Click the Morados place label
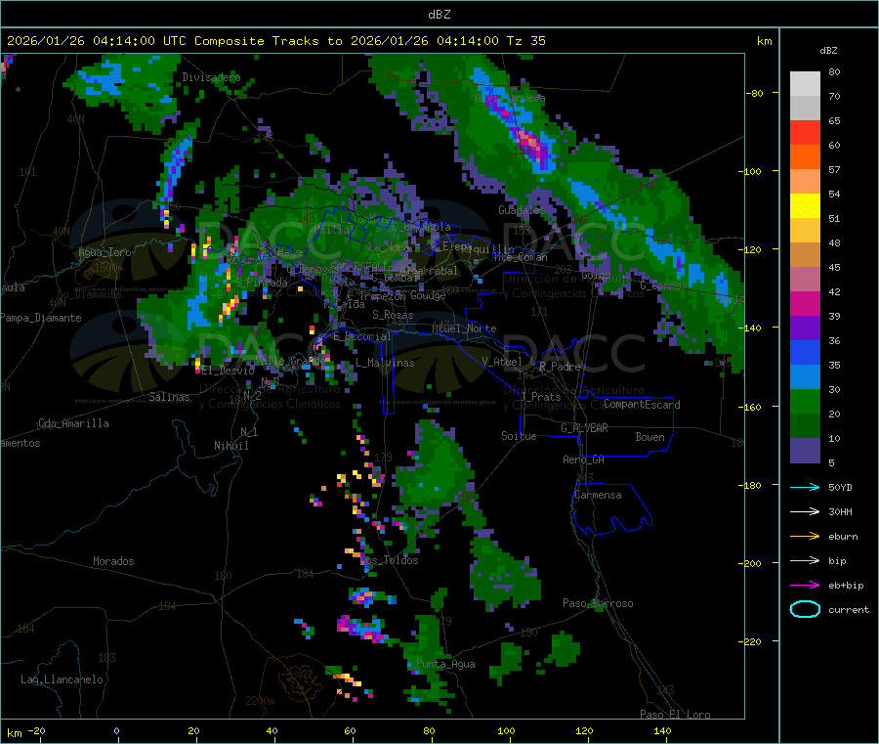This screenshot has width=879, height=744. [x=113, y=561]
